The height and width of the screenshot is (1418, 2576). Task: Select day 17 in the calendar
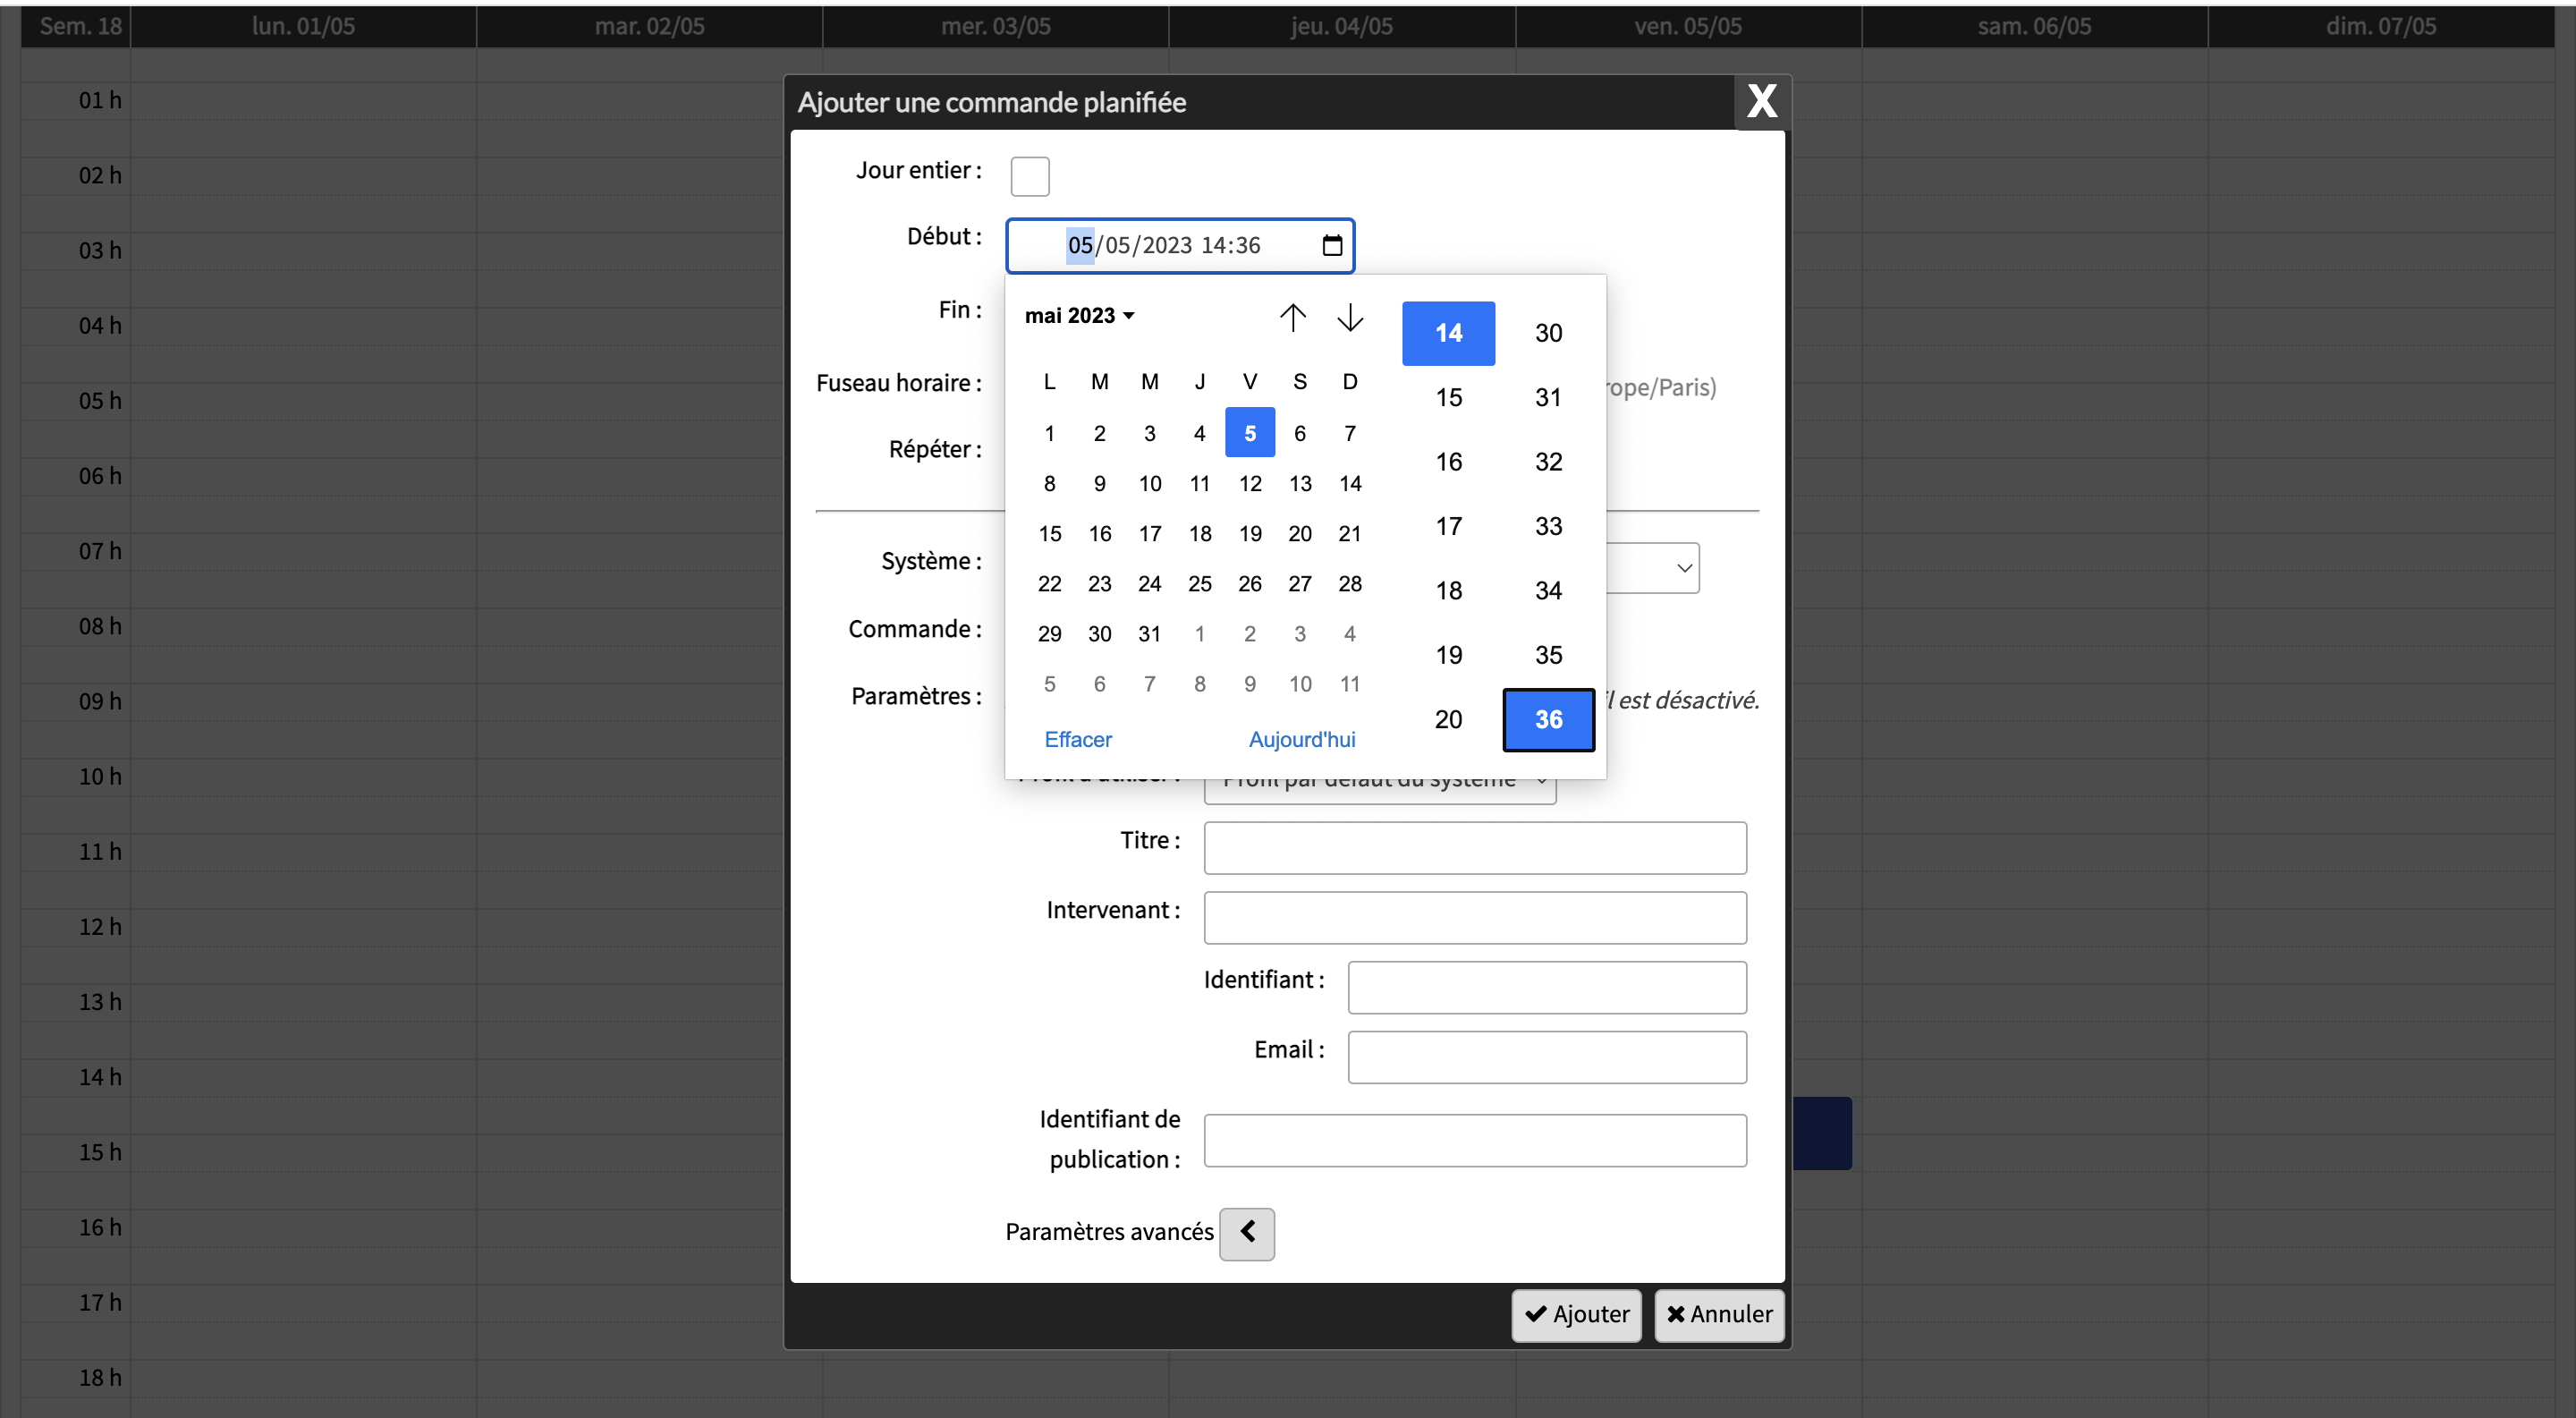pyautogui.click(x=1150, y=534)
